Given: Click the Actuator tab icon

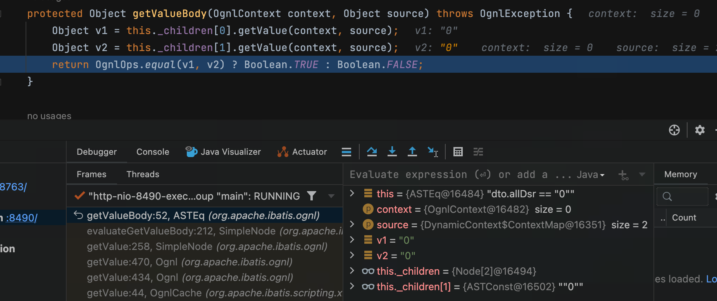Looking at the screenshot, I should pos(283,152).
